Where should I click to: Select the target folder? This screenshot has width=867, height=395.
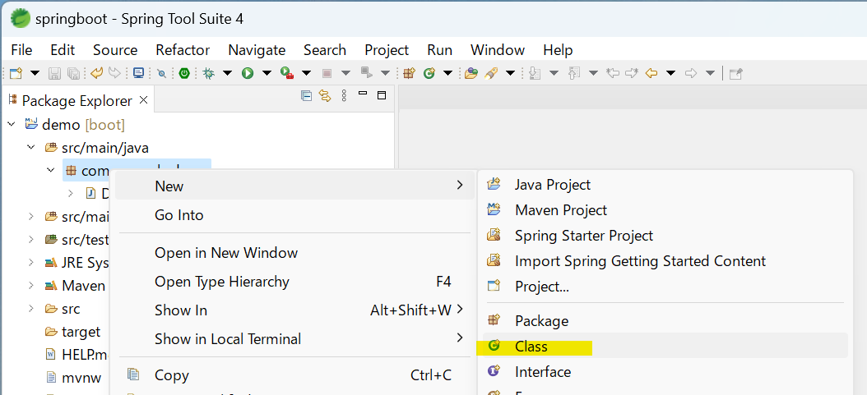81,332
